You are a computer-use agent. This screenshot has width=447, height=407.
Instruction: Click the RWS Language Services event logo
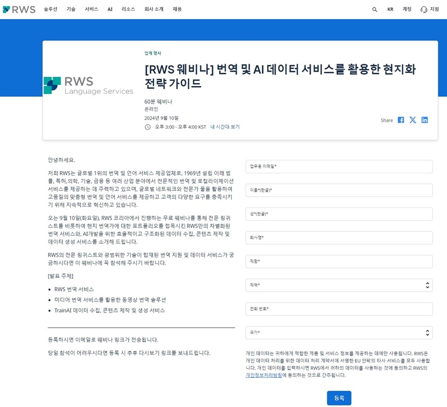pyautogui.click(x=88, y=86)
